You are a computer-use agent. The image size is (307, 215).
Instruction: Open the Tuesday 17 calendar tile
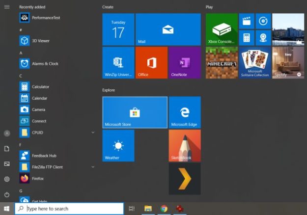tap(118, 29)
